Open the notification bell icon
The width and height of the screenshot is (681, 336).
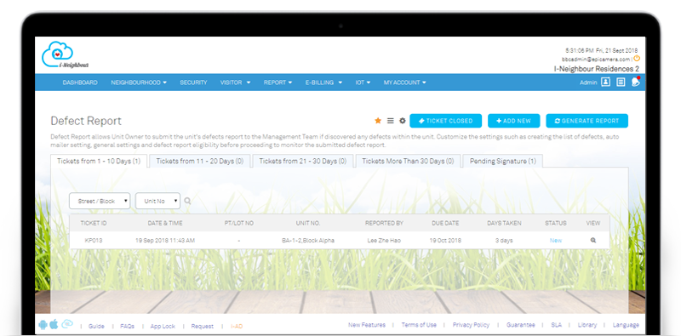click(636, 82)
